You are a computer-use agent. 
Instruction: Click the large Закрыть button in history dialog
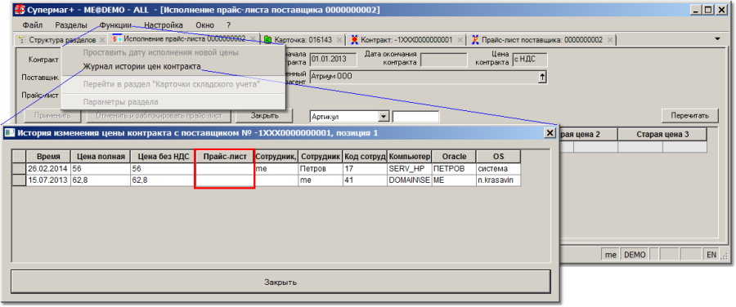coord(280,283)
